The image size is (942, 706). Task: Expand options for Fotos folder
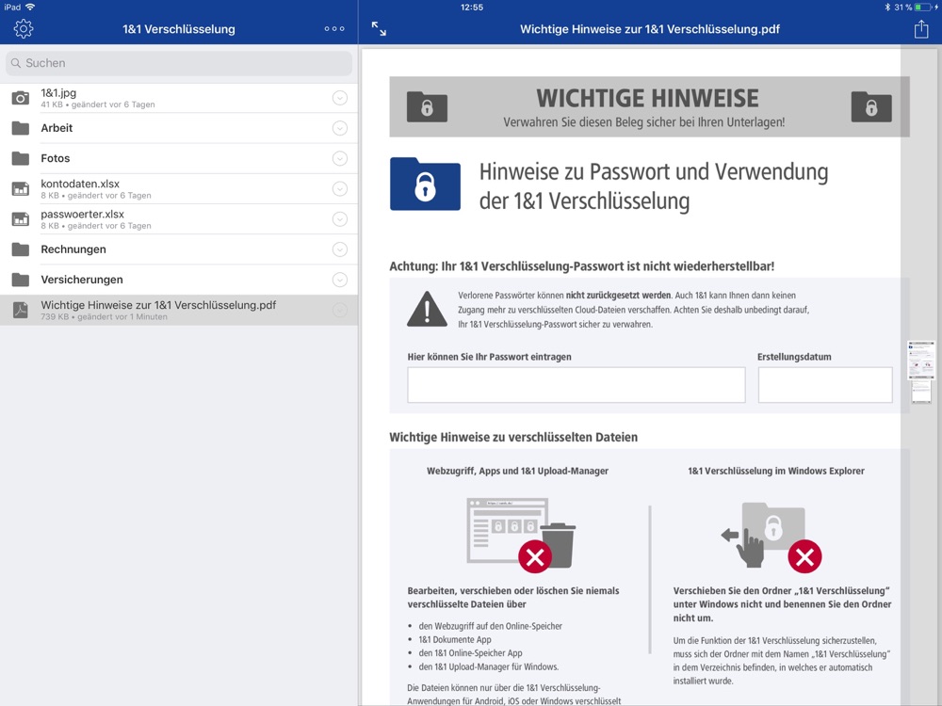(339, 158)
